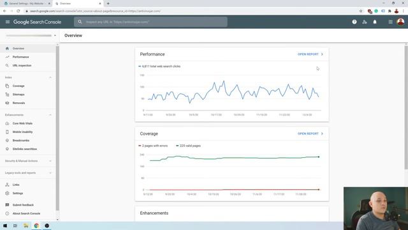Open the users and permissions icon
The width and height of the screenshot is (408, 230).
click(365, 22)
